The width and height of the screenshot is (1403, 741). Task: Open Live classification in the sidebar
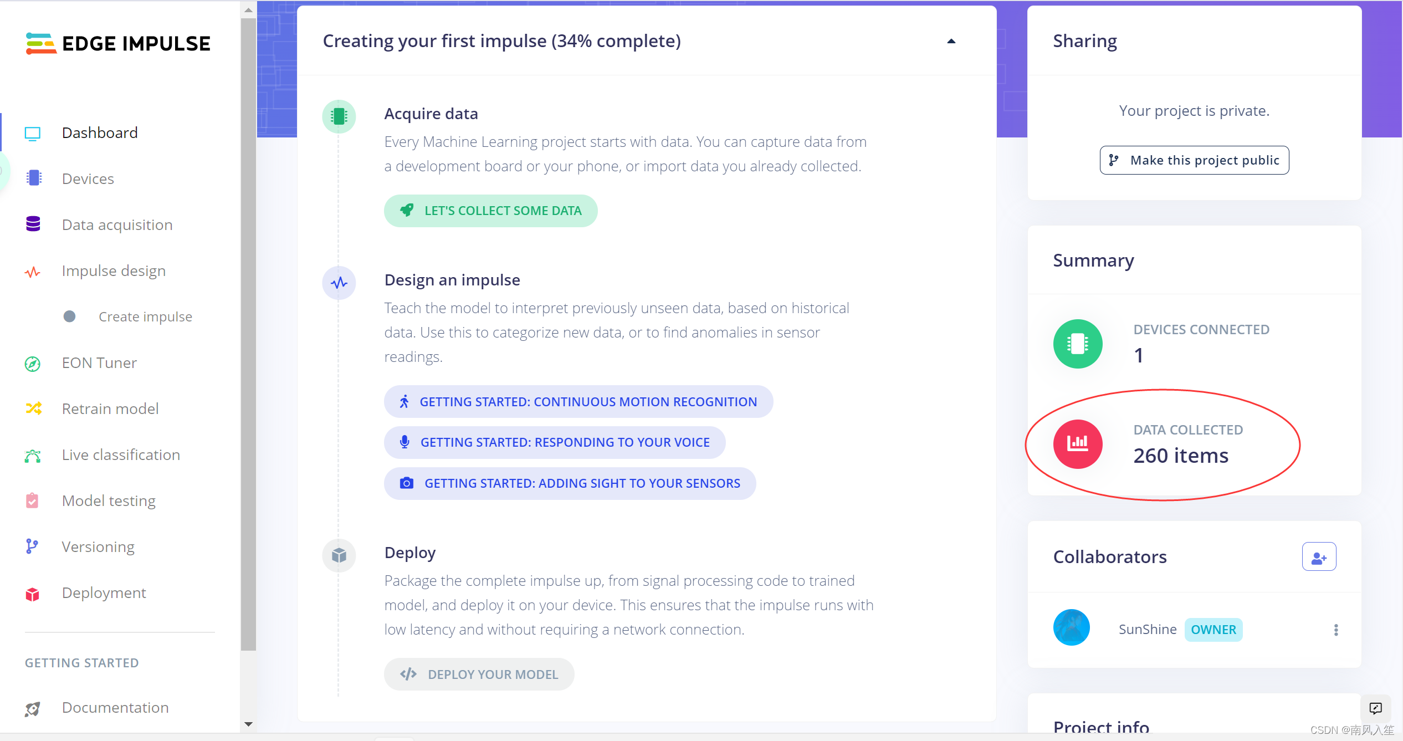click(x=121, y=454)
